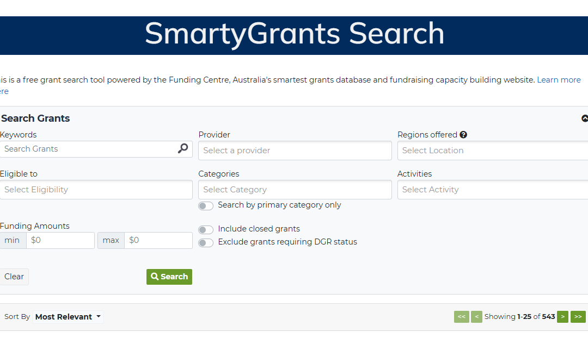Jump to the last results page

click(578, 317)
